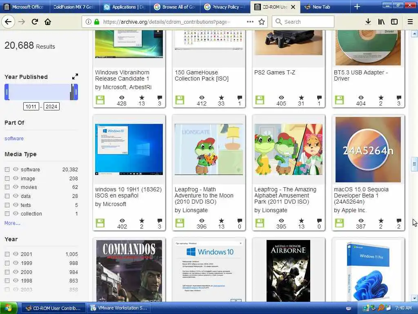Focus the browser Search box
The height and width of the screenshot is (314, 418).
pyautogui.click(x=303, y=22)
